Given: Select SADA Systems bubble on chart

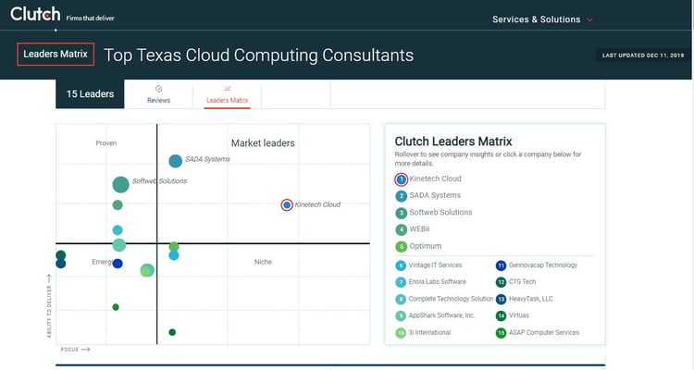Looking at the screenshot, I should pos(175,161).
